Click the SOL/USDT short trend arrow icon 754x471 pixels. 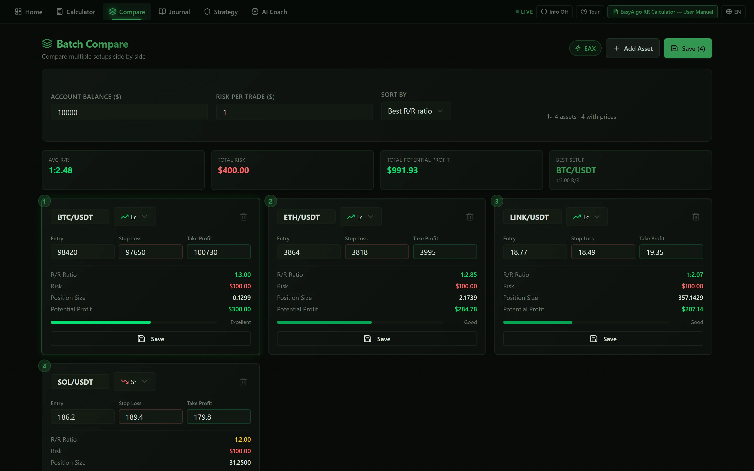click(125, 382)
